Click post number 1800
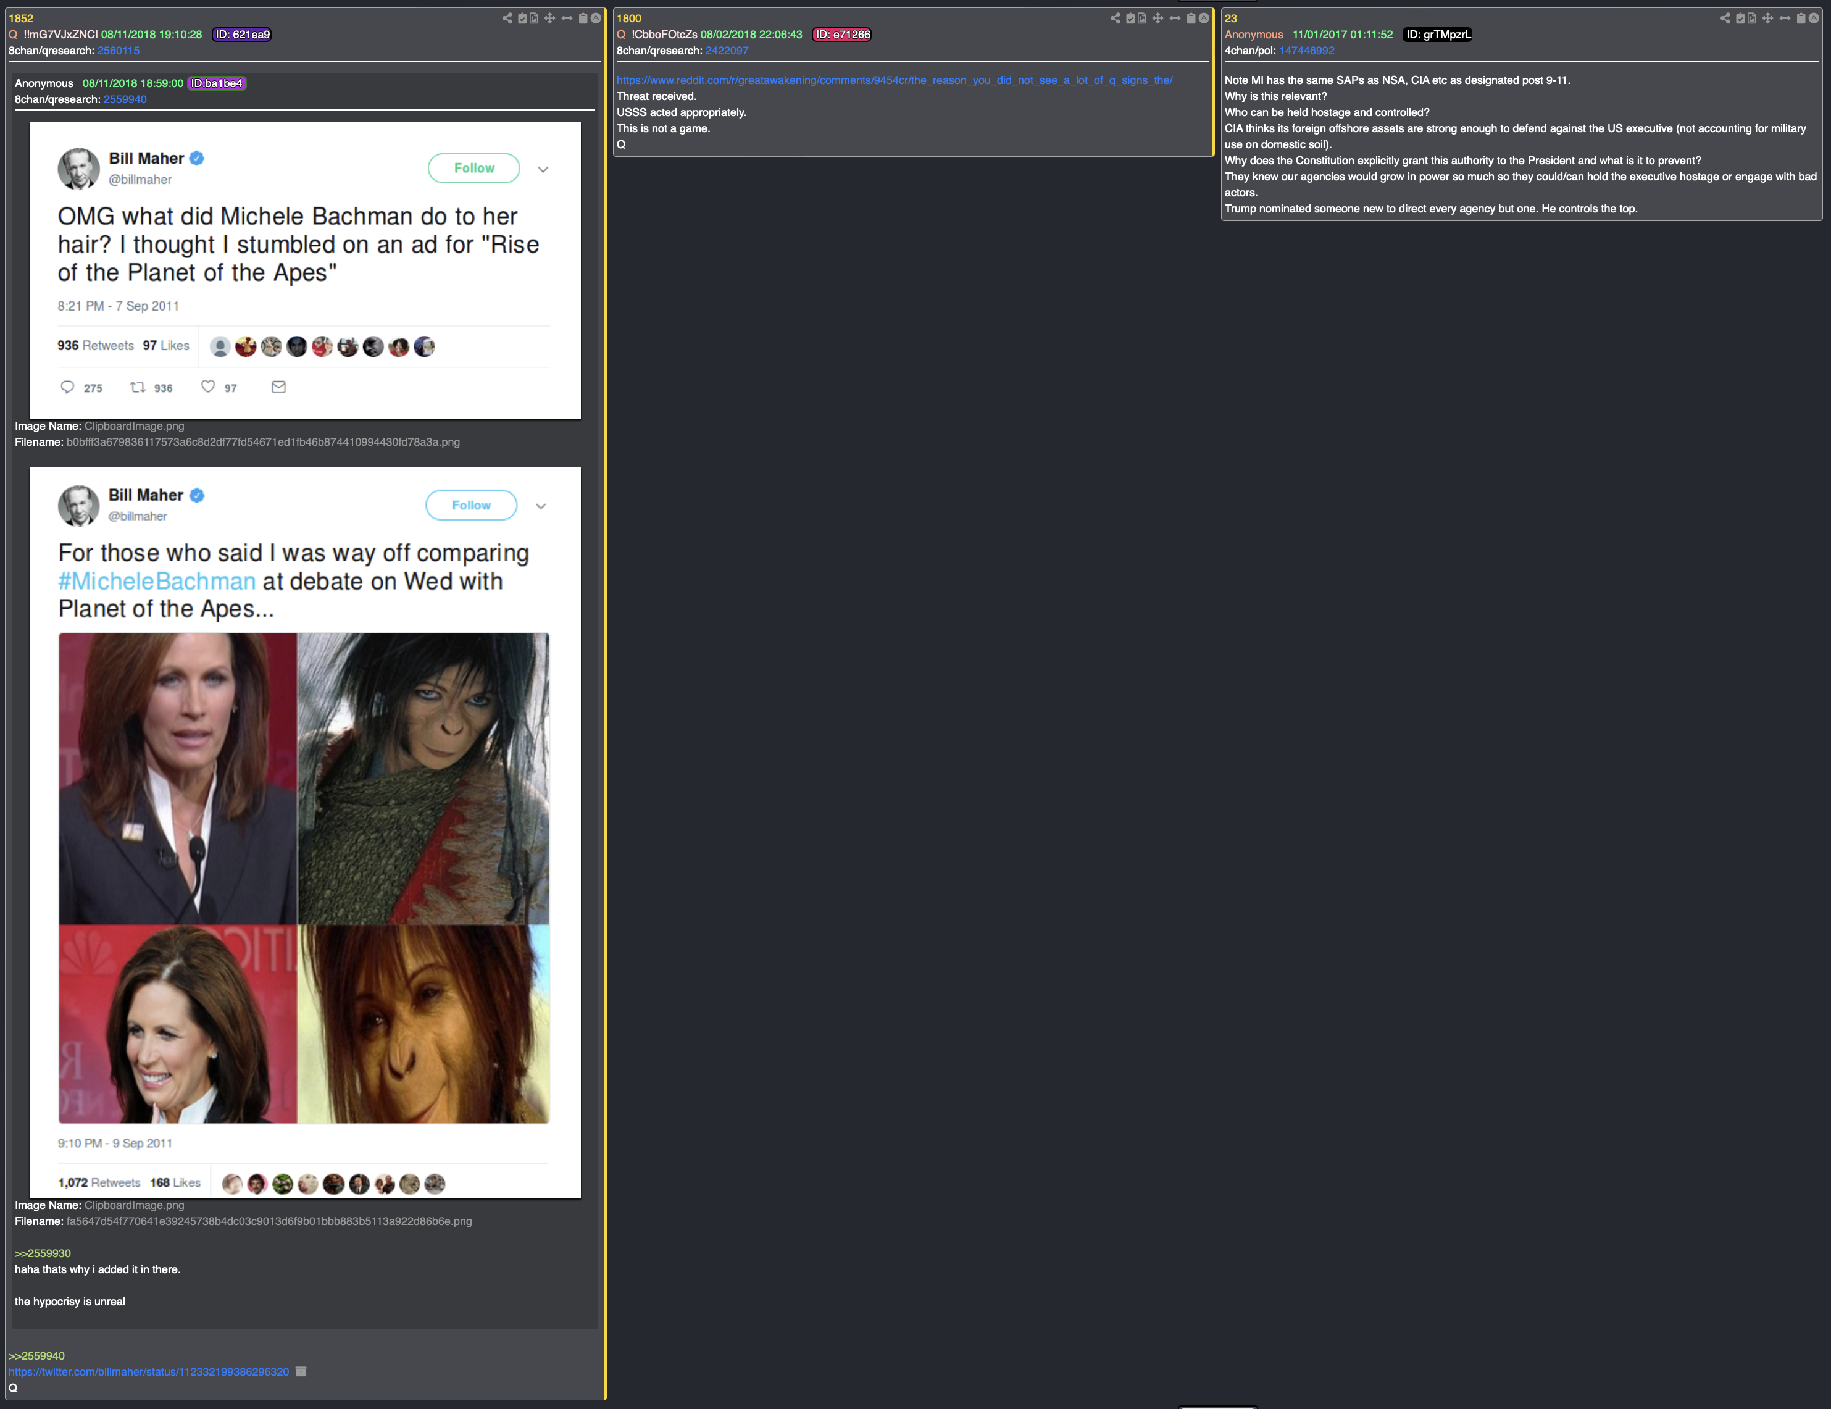Image resolution: width=1831 pixels, height=1409 pixels. coord(629,19)
